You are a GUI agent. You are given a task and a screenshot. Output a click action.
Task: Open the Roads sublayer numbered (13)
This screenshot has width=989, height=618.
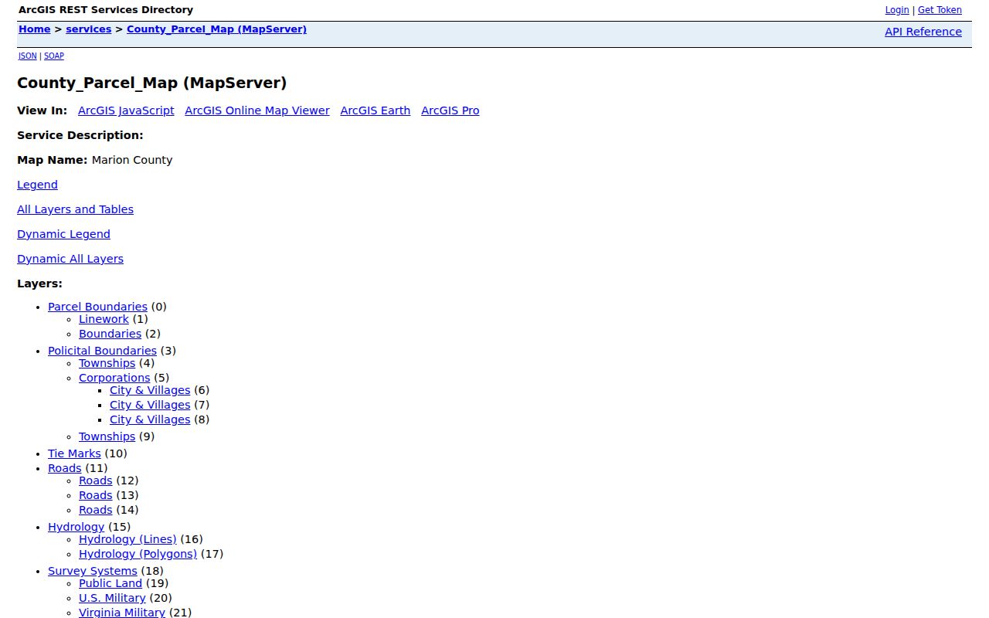95,495
